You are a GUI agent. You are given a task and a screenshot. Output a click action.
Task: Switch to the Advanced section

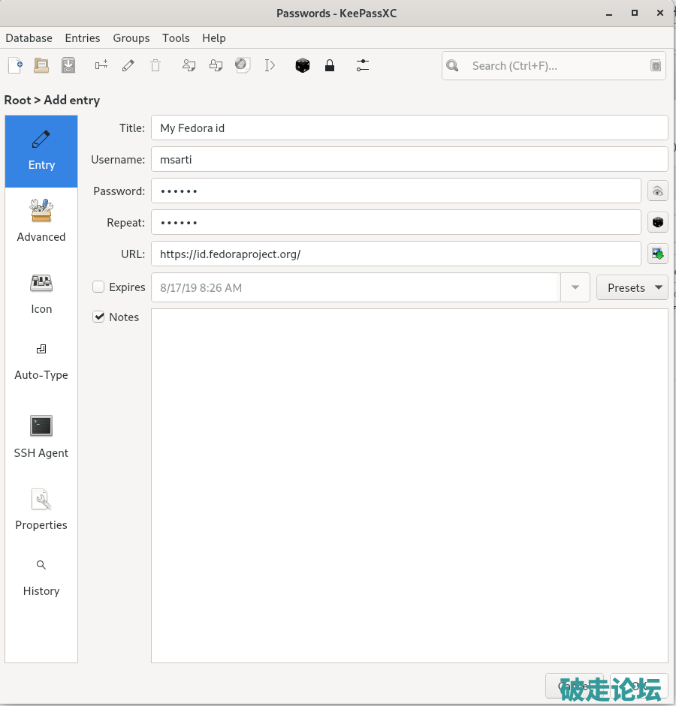pos(41,221)
